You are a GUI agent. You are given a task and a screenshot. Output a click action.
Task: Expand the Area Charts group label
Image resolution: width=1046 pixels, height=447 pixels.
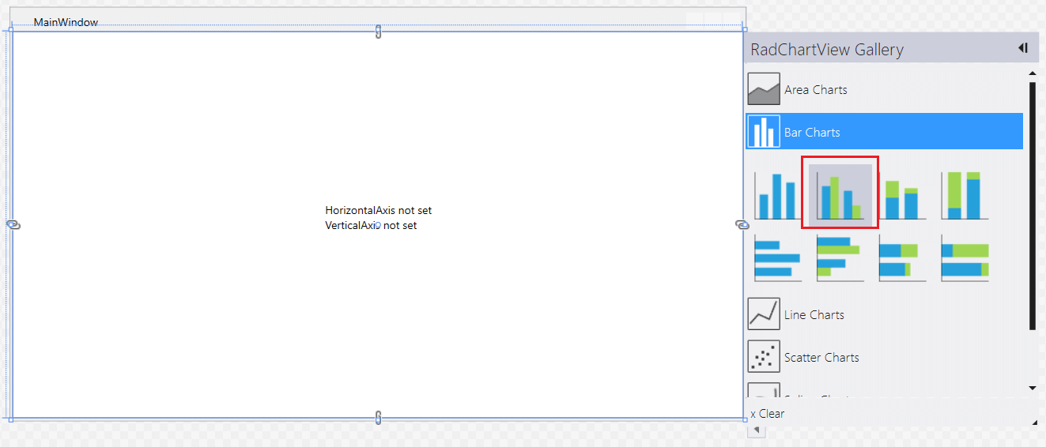(816, 90)
